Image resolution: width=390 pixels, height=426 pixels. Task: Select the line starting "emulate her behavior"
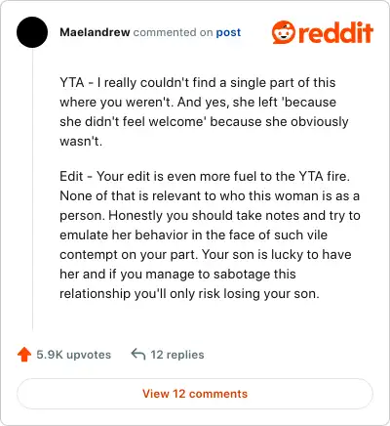pos(193,234)
